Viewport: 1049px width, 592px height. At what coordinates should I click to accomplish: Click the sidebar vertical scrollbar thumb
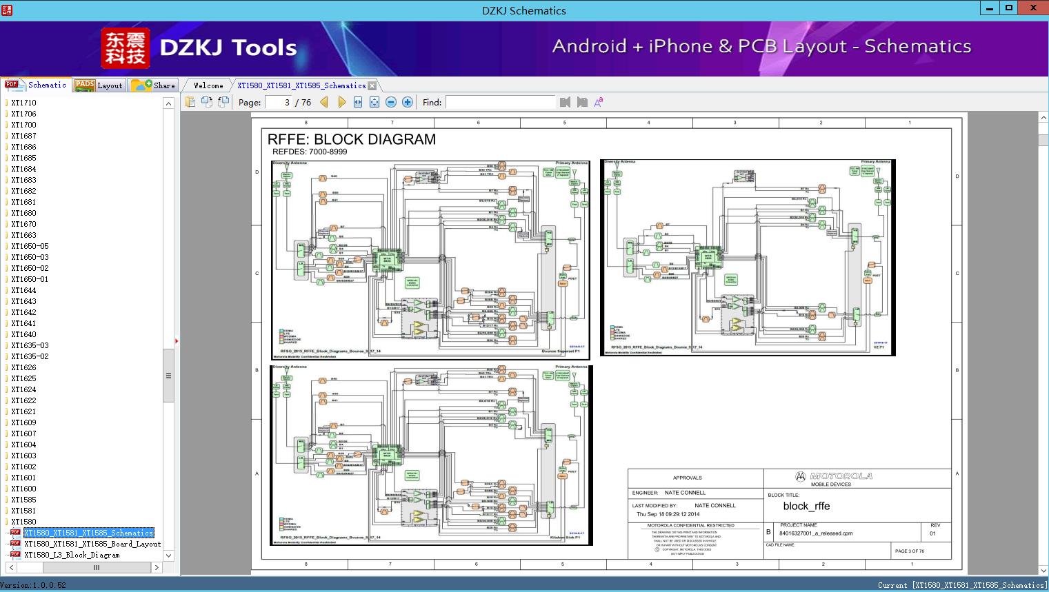pyautogui.click(x=168, y=376)
